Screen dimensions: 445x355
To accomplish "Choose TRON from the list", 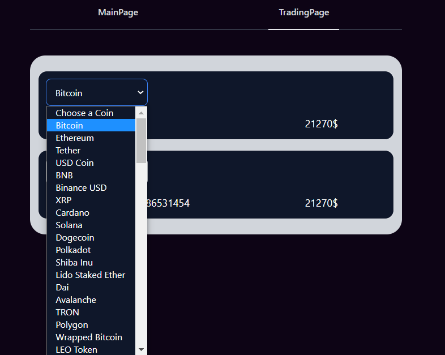I will pyautogui.click(x=91, y=313).
